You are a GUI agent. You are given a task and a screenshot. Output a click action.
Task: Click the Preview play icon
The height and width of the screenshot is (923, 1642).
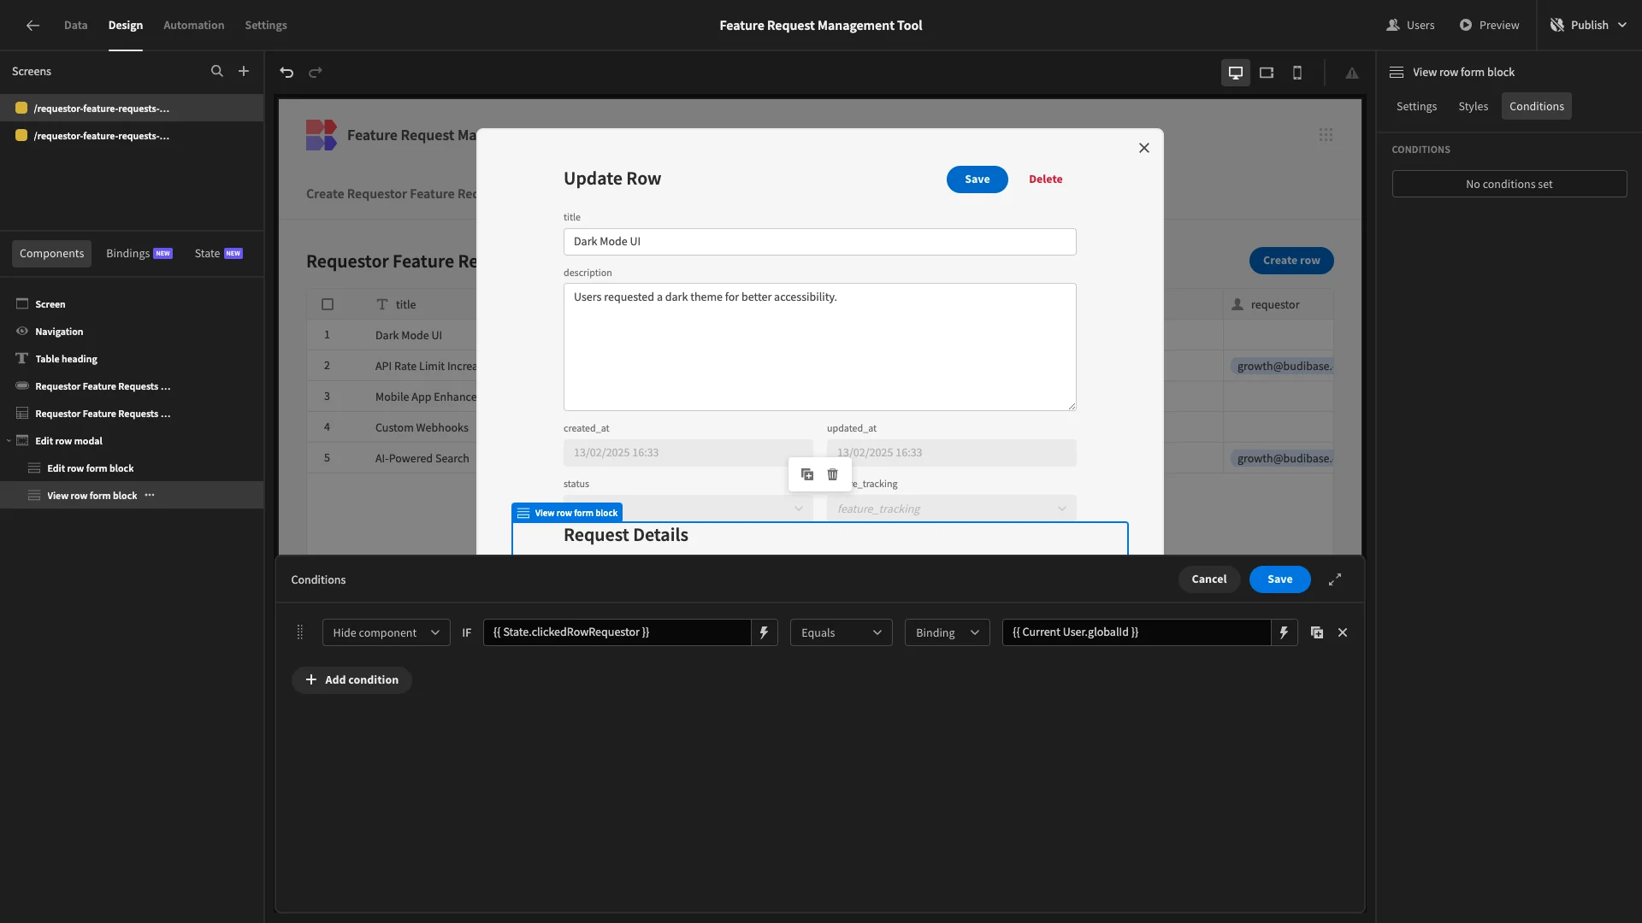click(1466, 25)
